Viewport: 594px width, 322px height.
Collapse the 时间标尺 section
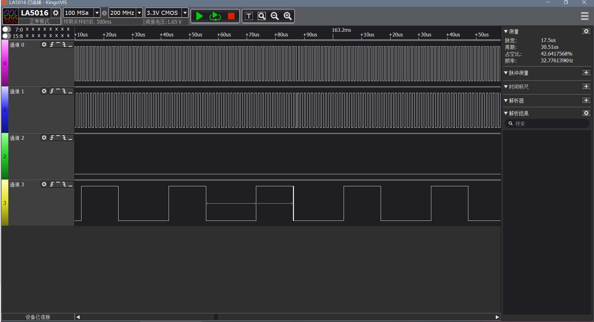click(506, 87)
